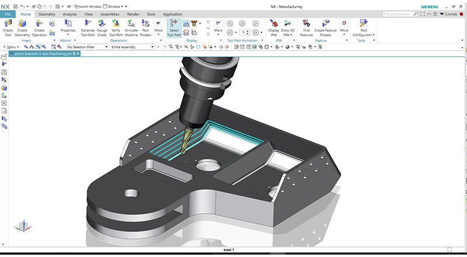The width and height of the screenshot is (467, 257).
Task: Adjust animation speed stepper showing 5
Action: click(245, 32)
